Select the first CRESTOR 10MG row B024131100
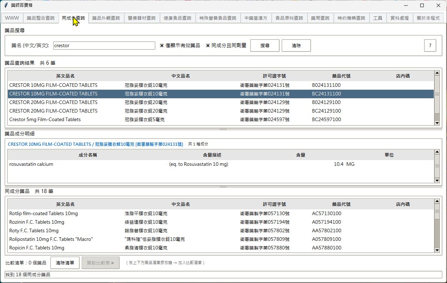Image resolution: width=447 pixels, height=283 pixels. click(x=221, y=85)
